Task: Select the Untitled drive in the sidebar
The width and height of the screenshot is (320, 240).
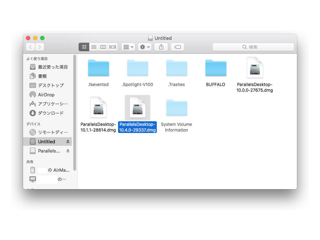Action: click(x=47, y=142)
